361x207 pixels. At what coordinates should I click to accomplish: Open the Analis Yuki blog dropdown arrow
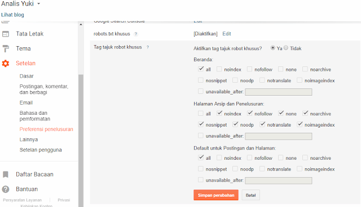point(38,4)
